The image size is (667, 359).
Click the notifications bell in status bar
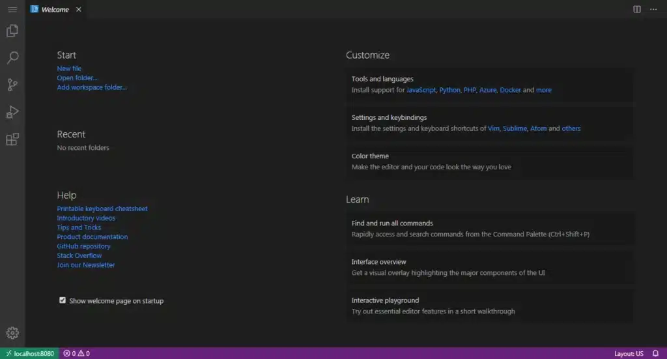click(655, 354)
